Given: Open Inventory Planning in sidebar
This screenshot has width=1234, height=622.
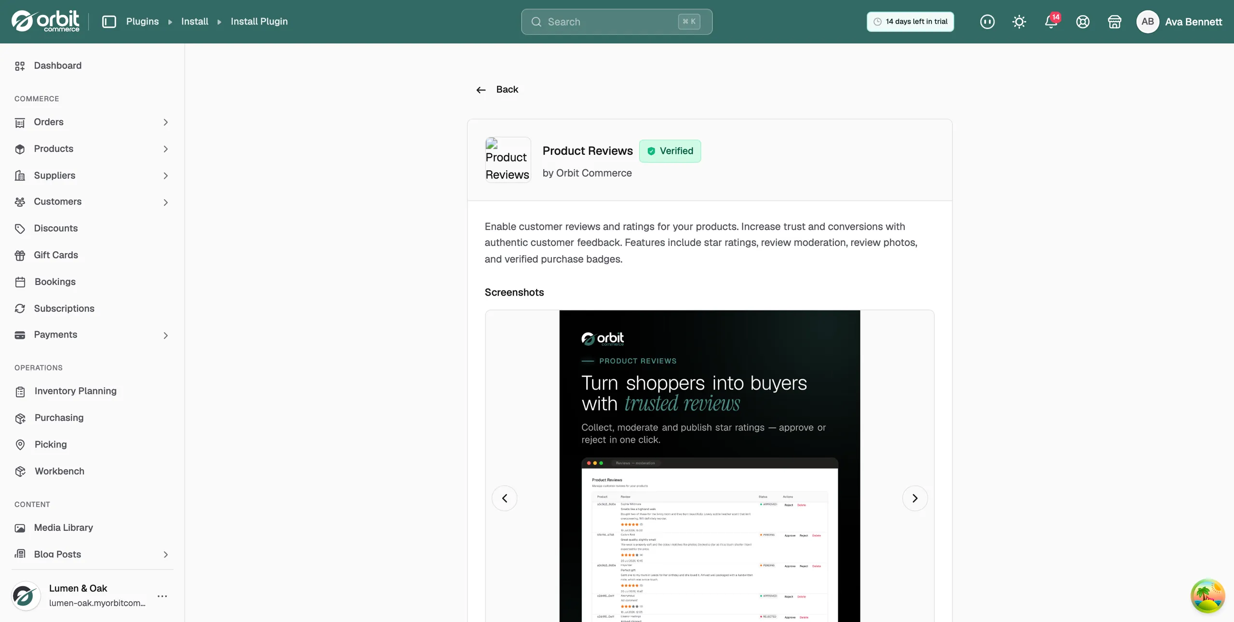Looking at the screenshot, I should (x=92, y=391).
